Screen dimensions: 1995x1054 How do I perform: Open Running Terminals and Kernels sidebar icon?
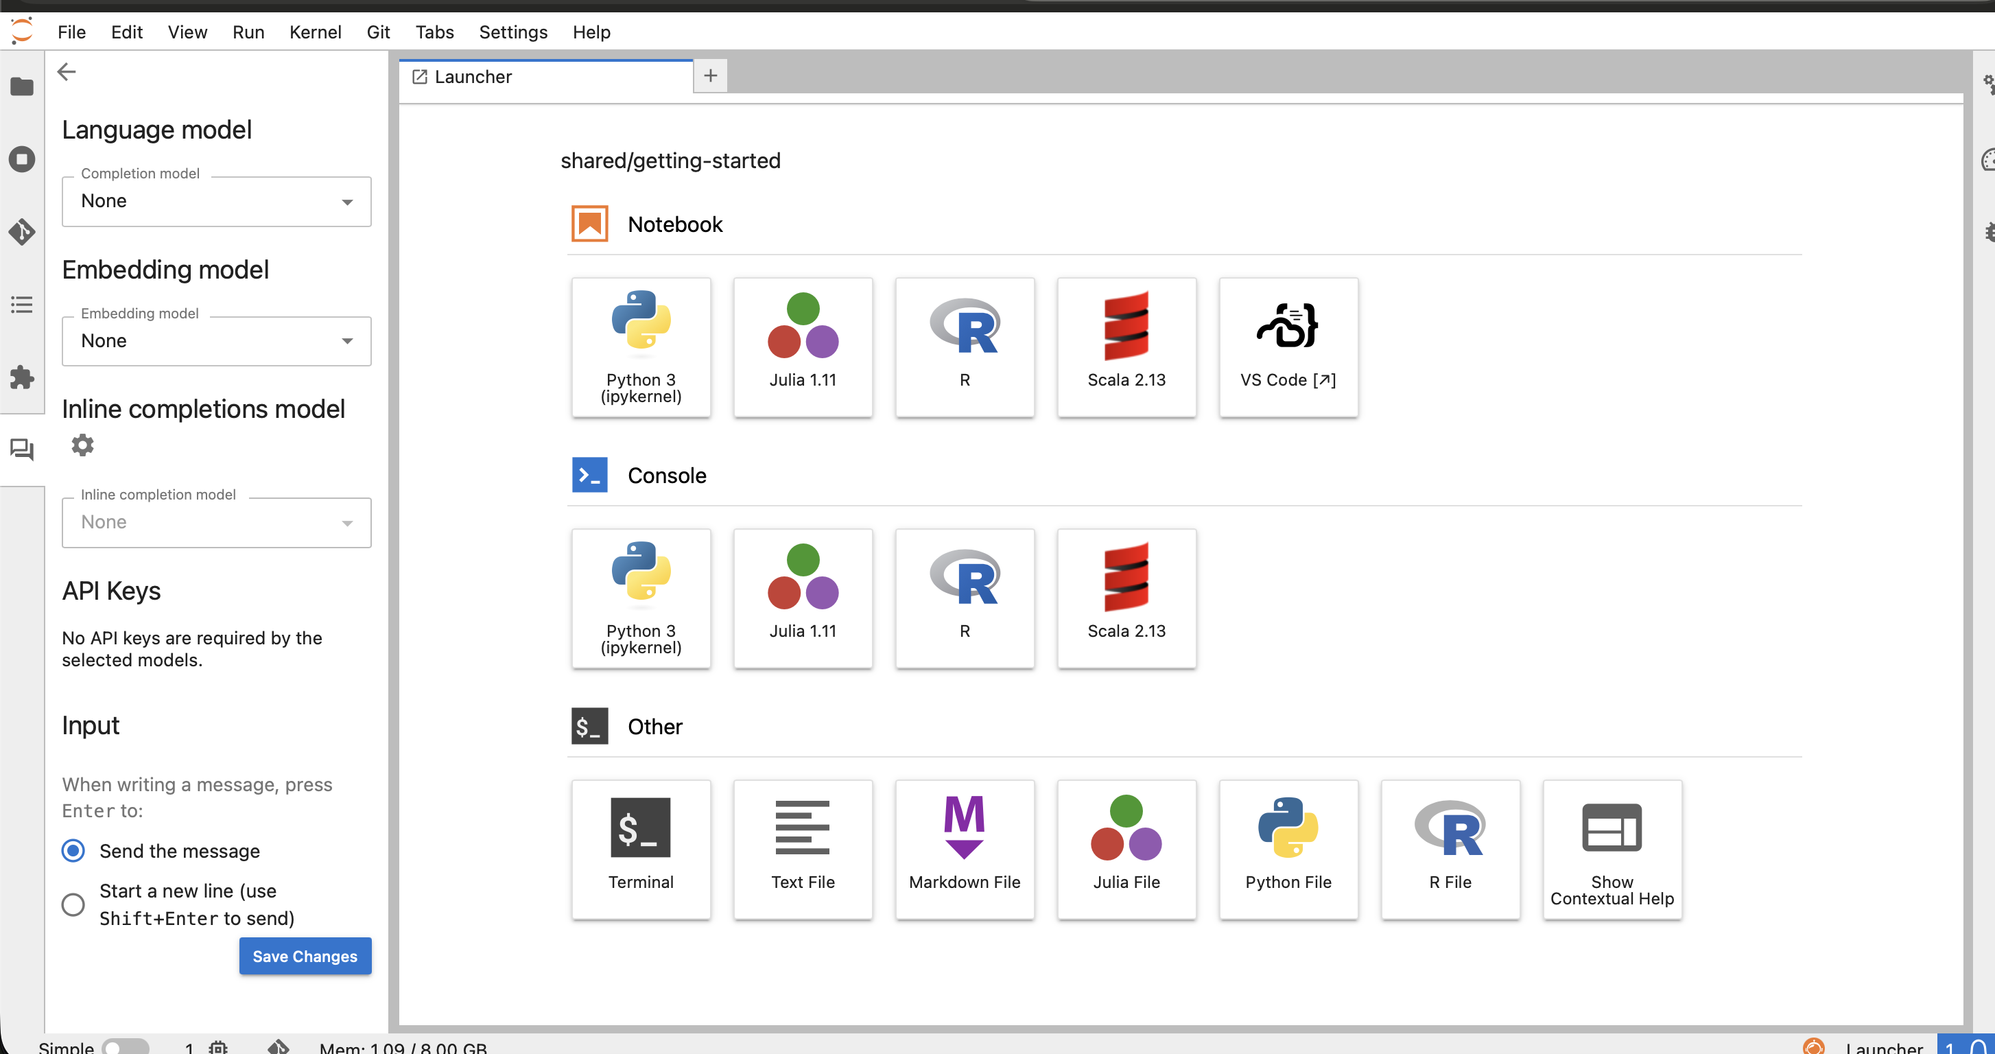pyautogui.click(x=22, y=159)
